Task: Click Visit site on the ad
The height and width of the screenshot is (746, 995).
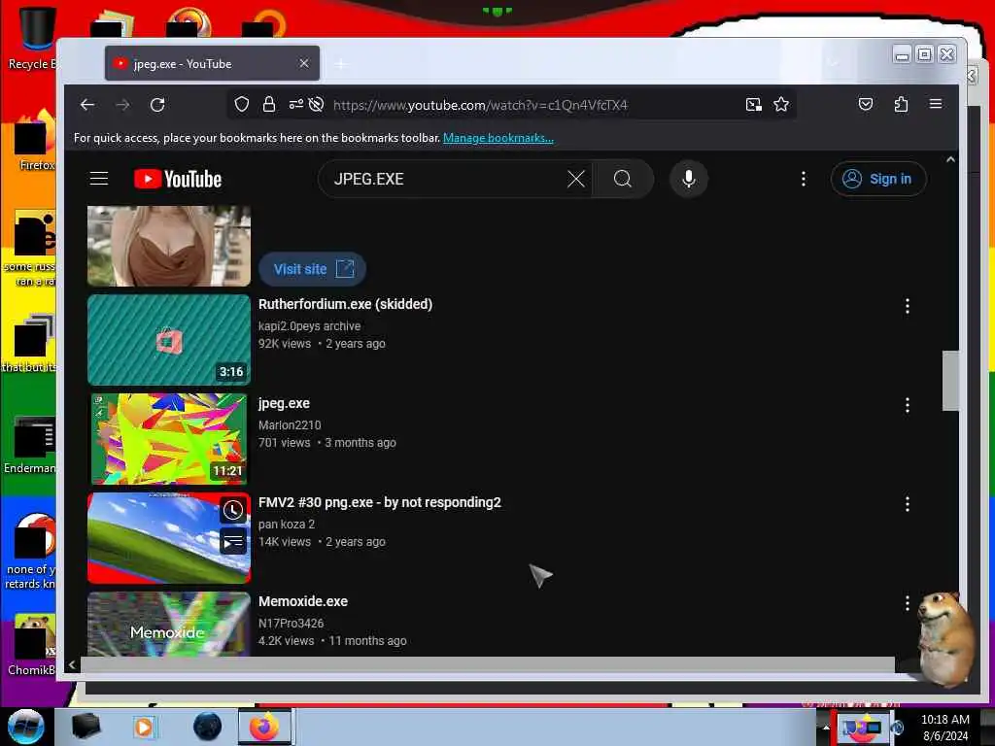Action: (312, 269)
